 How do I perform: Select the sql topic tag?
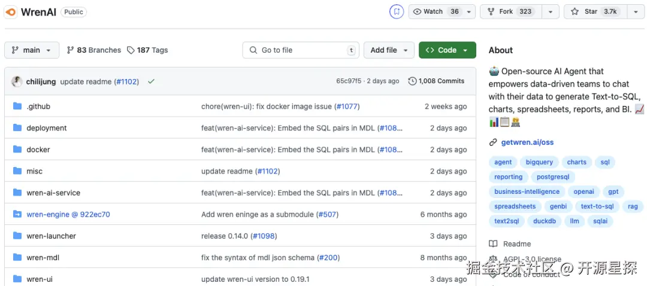click(605, 162)
